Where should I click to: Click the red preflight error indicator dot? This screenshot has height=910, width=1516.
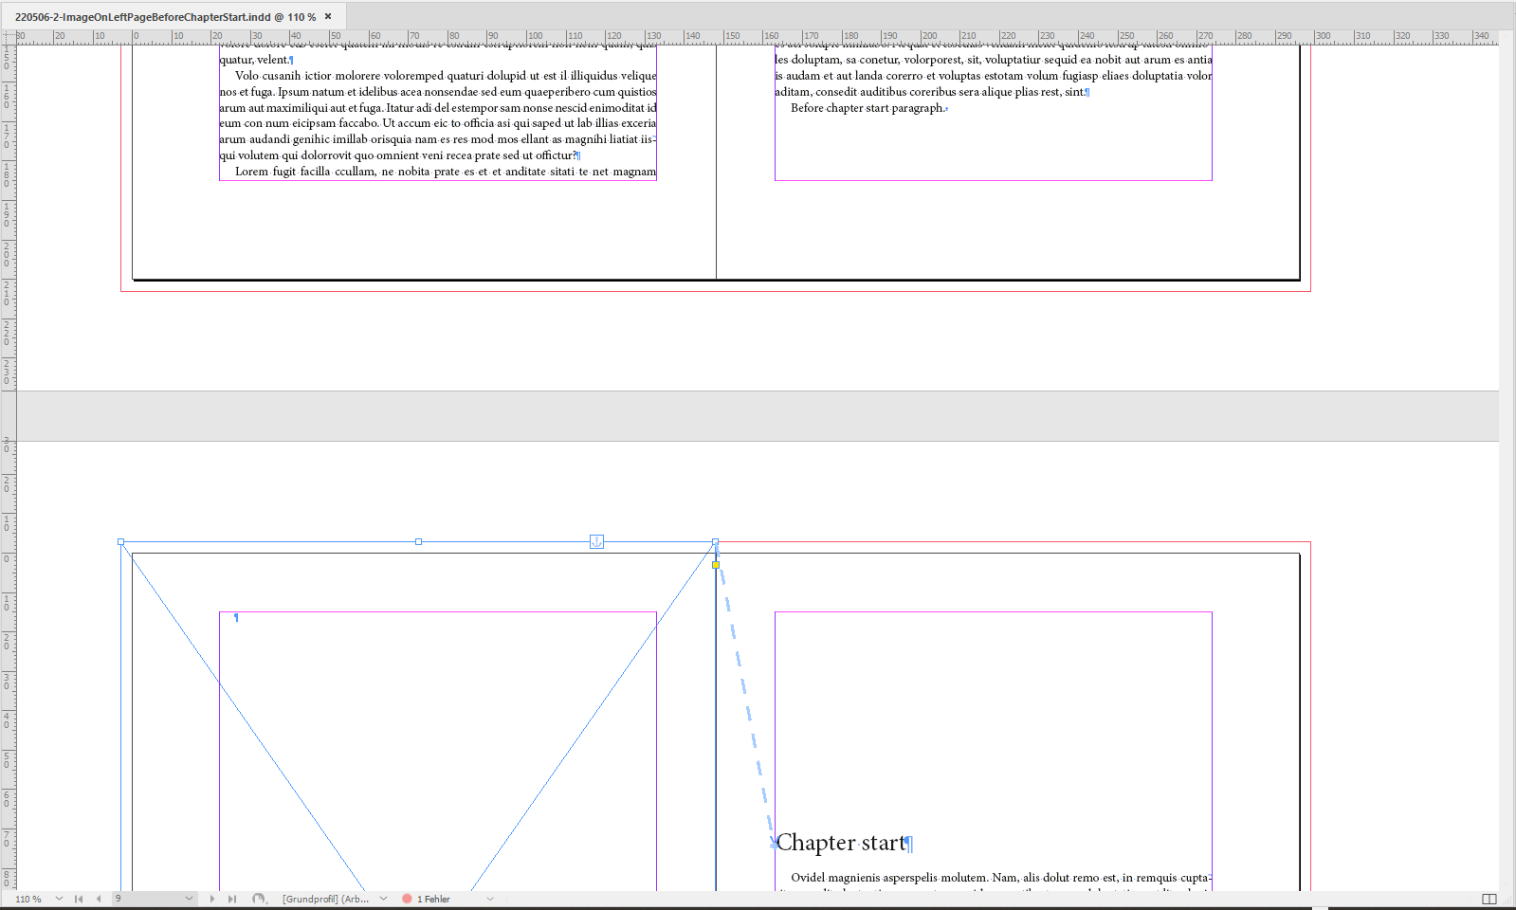pyautogui.click(x=407, y=899)
